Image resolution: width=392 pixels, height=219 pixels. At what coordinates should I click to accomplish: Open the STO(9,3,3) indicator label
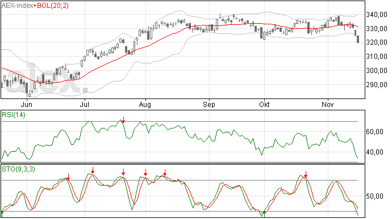pos(18,169)
